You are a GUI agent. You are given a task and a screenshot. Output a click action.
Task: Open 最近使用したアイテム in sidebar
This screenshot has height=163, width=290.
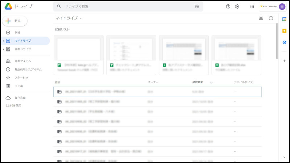[28, 69]
